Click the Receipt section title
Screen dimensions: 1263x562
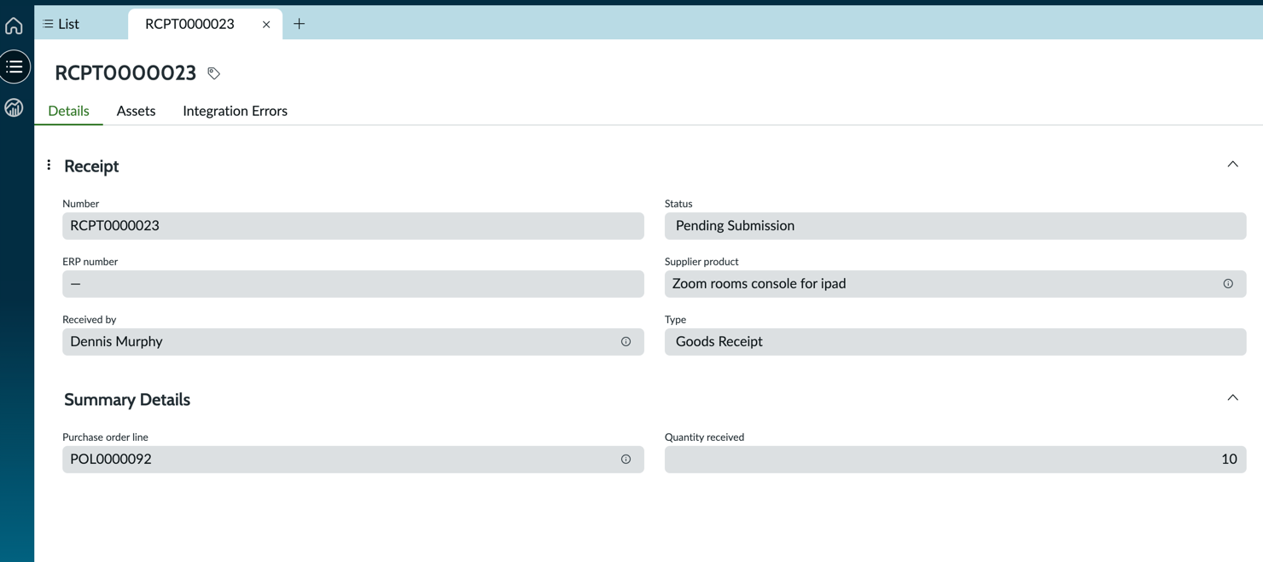[x=91, y=166]
